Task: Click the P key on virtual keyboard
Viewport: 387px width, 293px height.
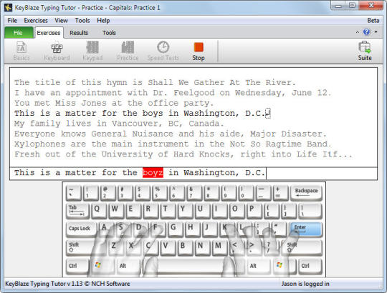Action: pos(254,211)
